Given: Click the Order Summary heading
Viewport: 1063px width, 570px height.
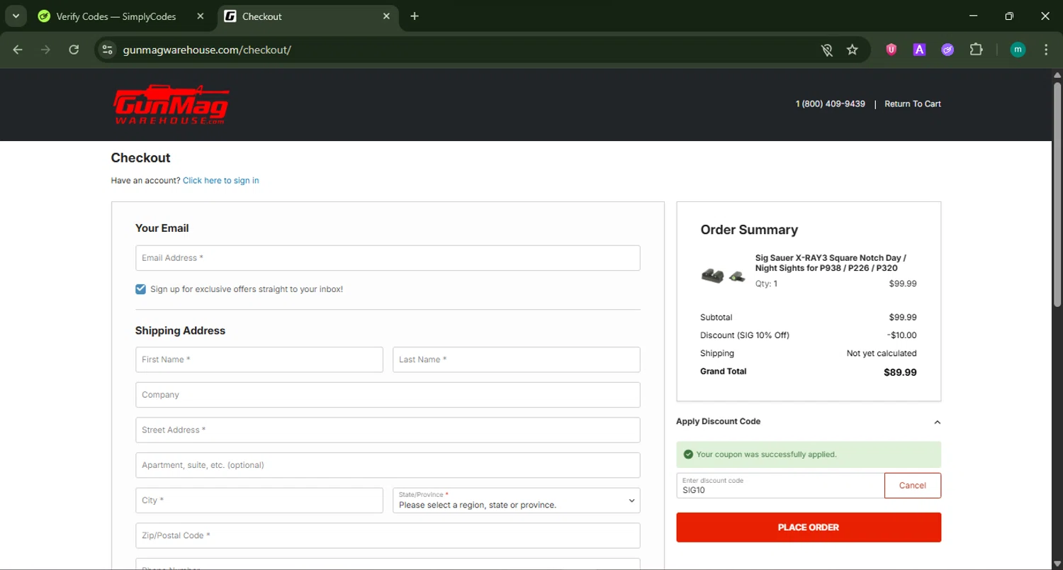Looking at the screenshot, I should (749, 230).
